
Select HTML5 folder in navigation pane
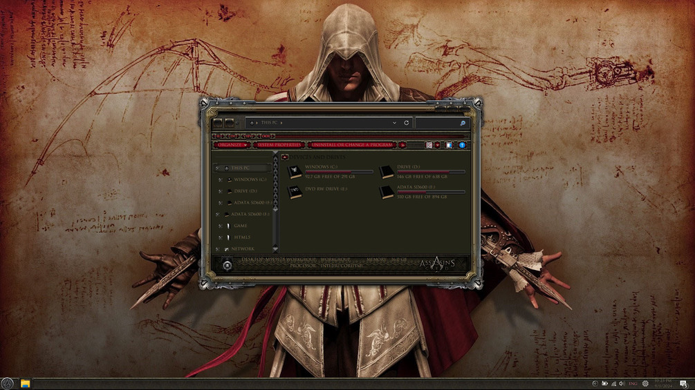coord(242,237)
